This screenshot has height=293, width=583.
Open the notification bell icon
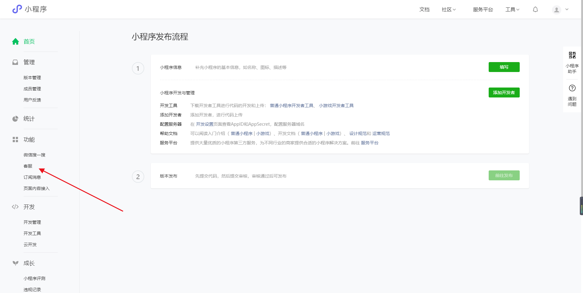(535, 9)
